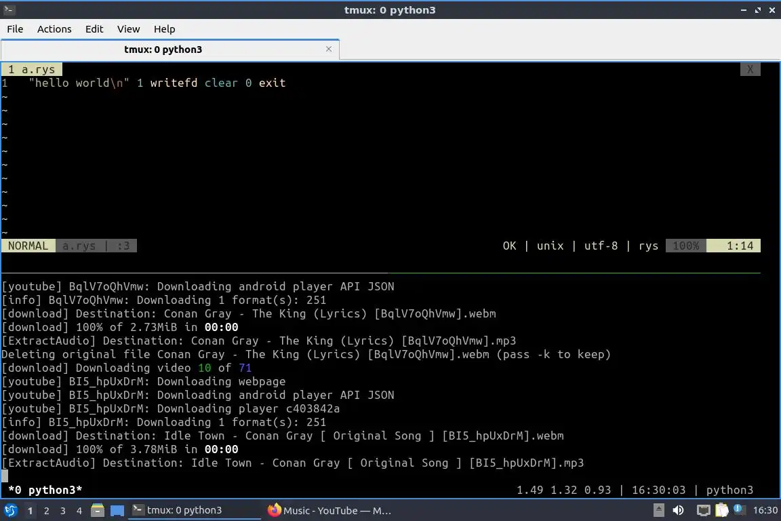Image resolution: width=781 pixels, height=521 pixels.
Task: Open the Lubuntu start menu bird icon
Action: [10, 510]
